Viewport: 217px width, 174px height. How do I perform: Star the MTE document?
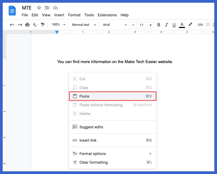(x=39, y=8)
